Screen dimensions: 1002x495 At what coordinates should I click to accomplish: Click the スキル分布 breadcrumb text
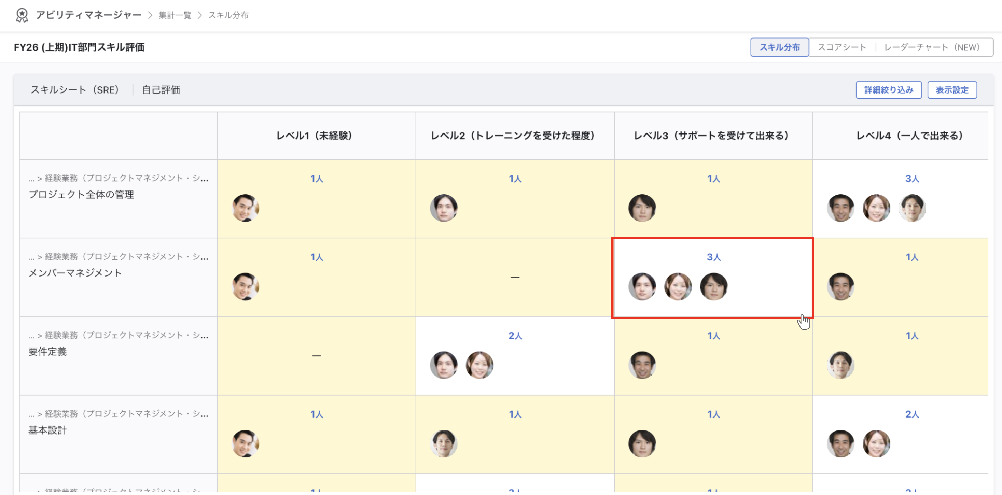[x=228, y=15]
